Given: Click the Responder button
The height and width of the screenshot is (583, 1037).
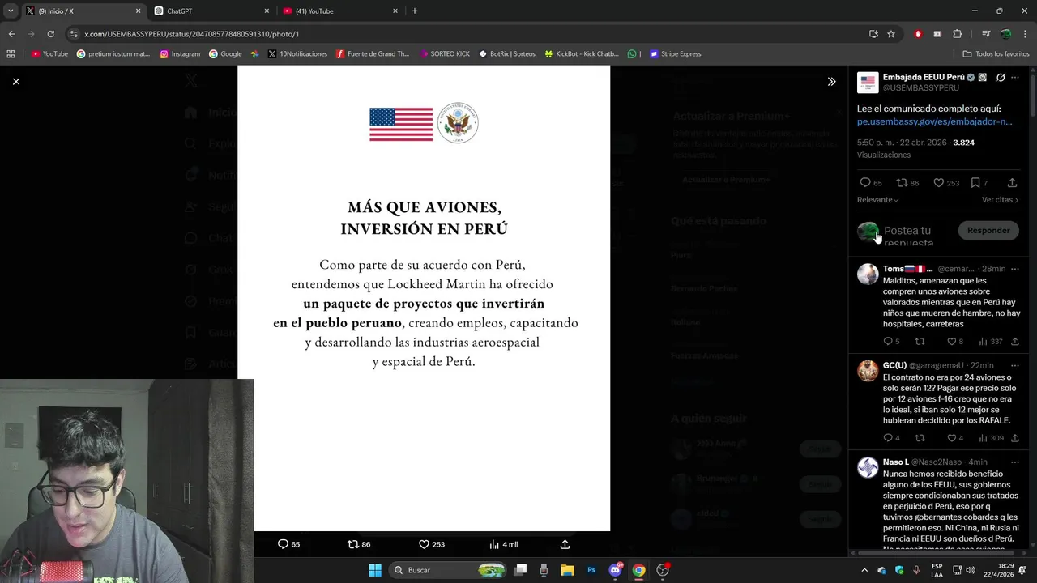Looking at the screenshot, I should pyautogui.click(x=988, y=230).
